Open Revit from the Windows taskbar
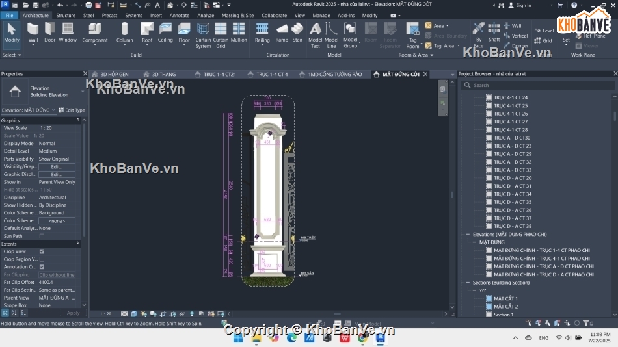 coord(381,337)
